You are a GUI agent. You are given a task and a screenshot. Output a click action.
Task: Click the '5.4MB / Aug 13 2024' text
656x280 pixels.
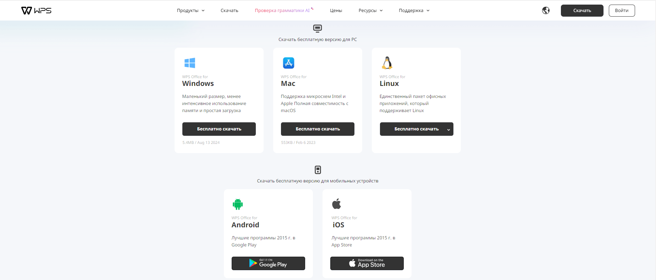pos(201,142)
